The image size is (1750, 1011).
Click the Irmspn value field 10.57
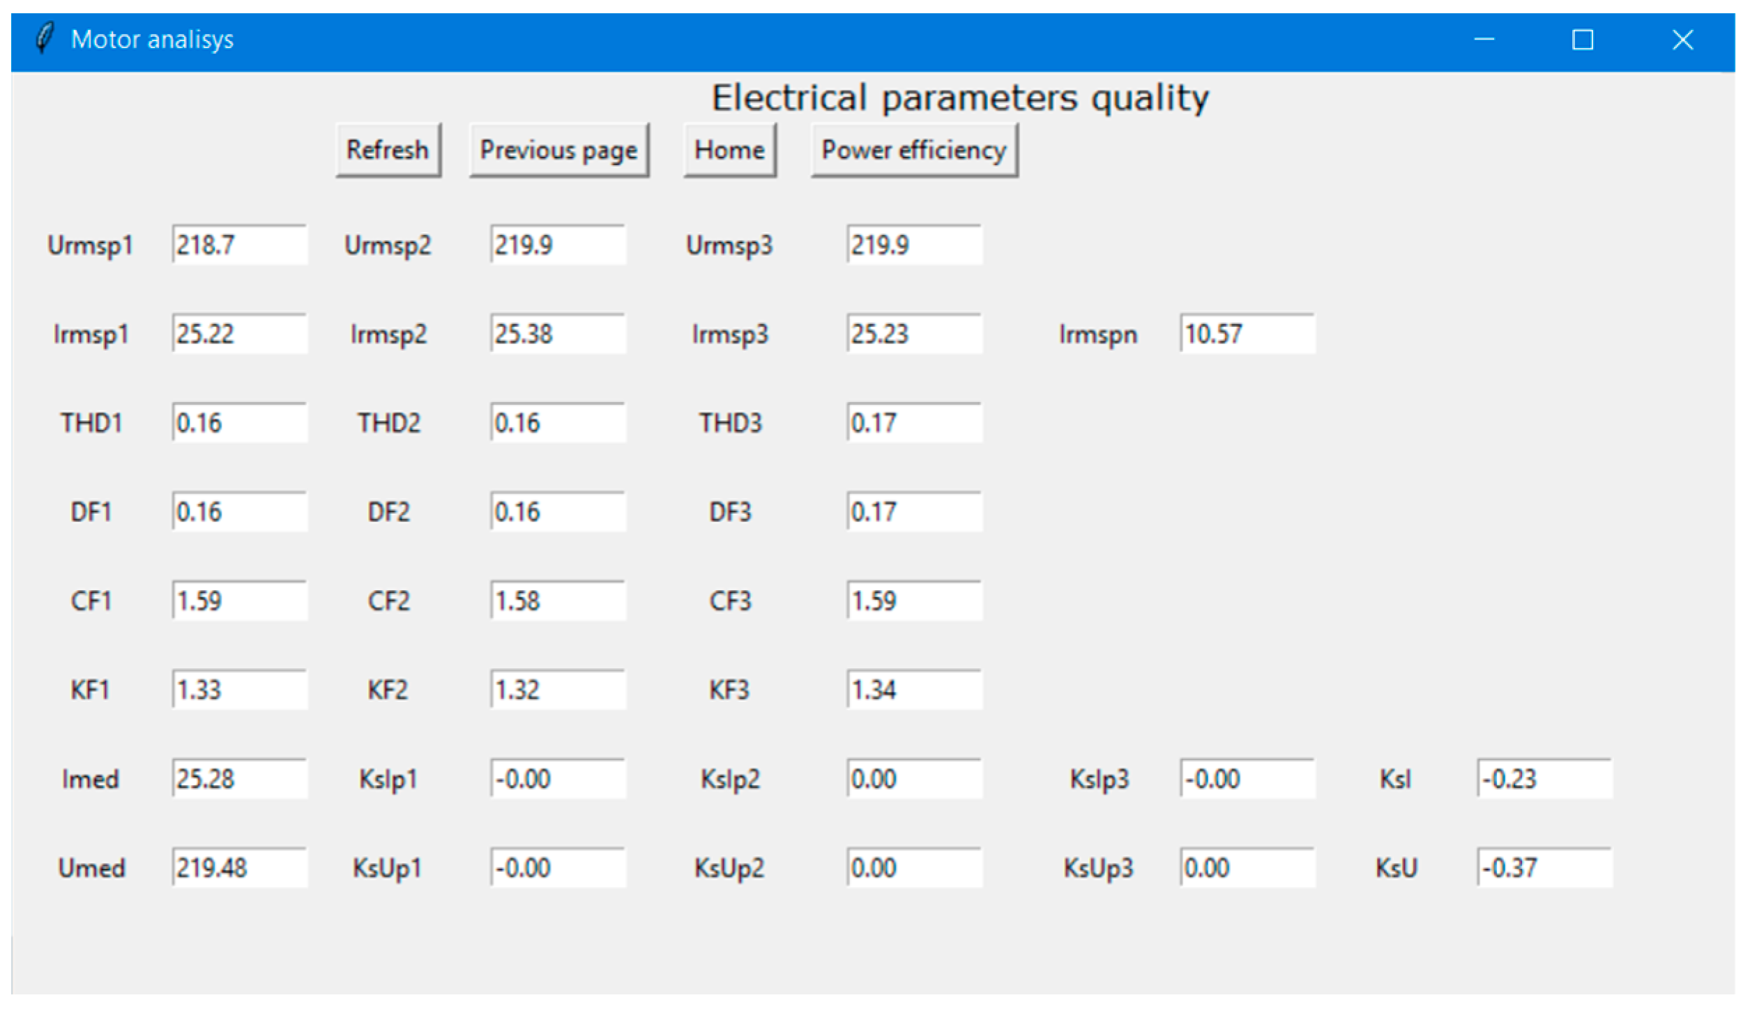(1247, 334)
